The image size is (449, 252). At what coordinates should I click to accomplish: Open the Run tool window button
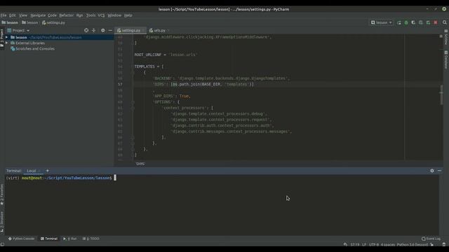pos(70,239)
